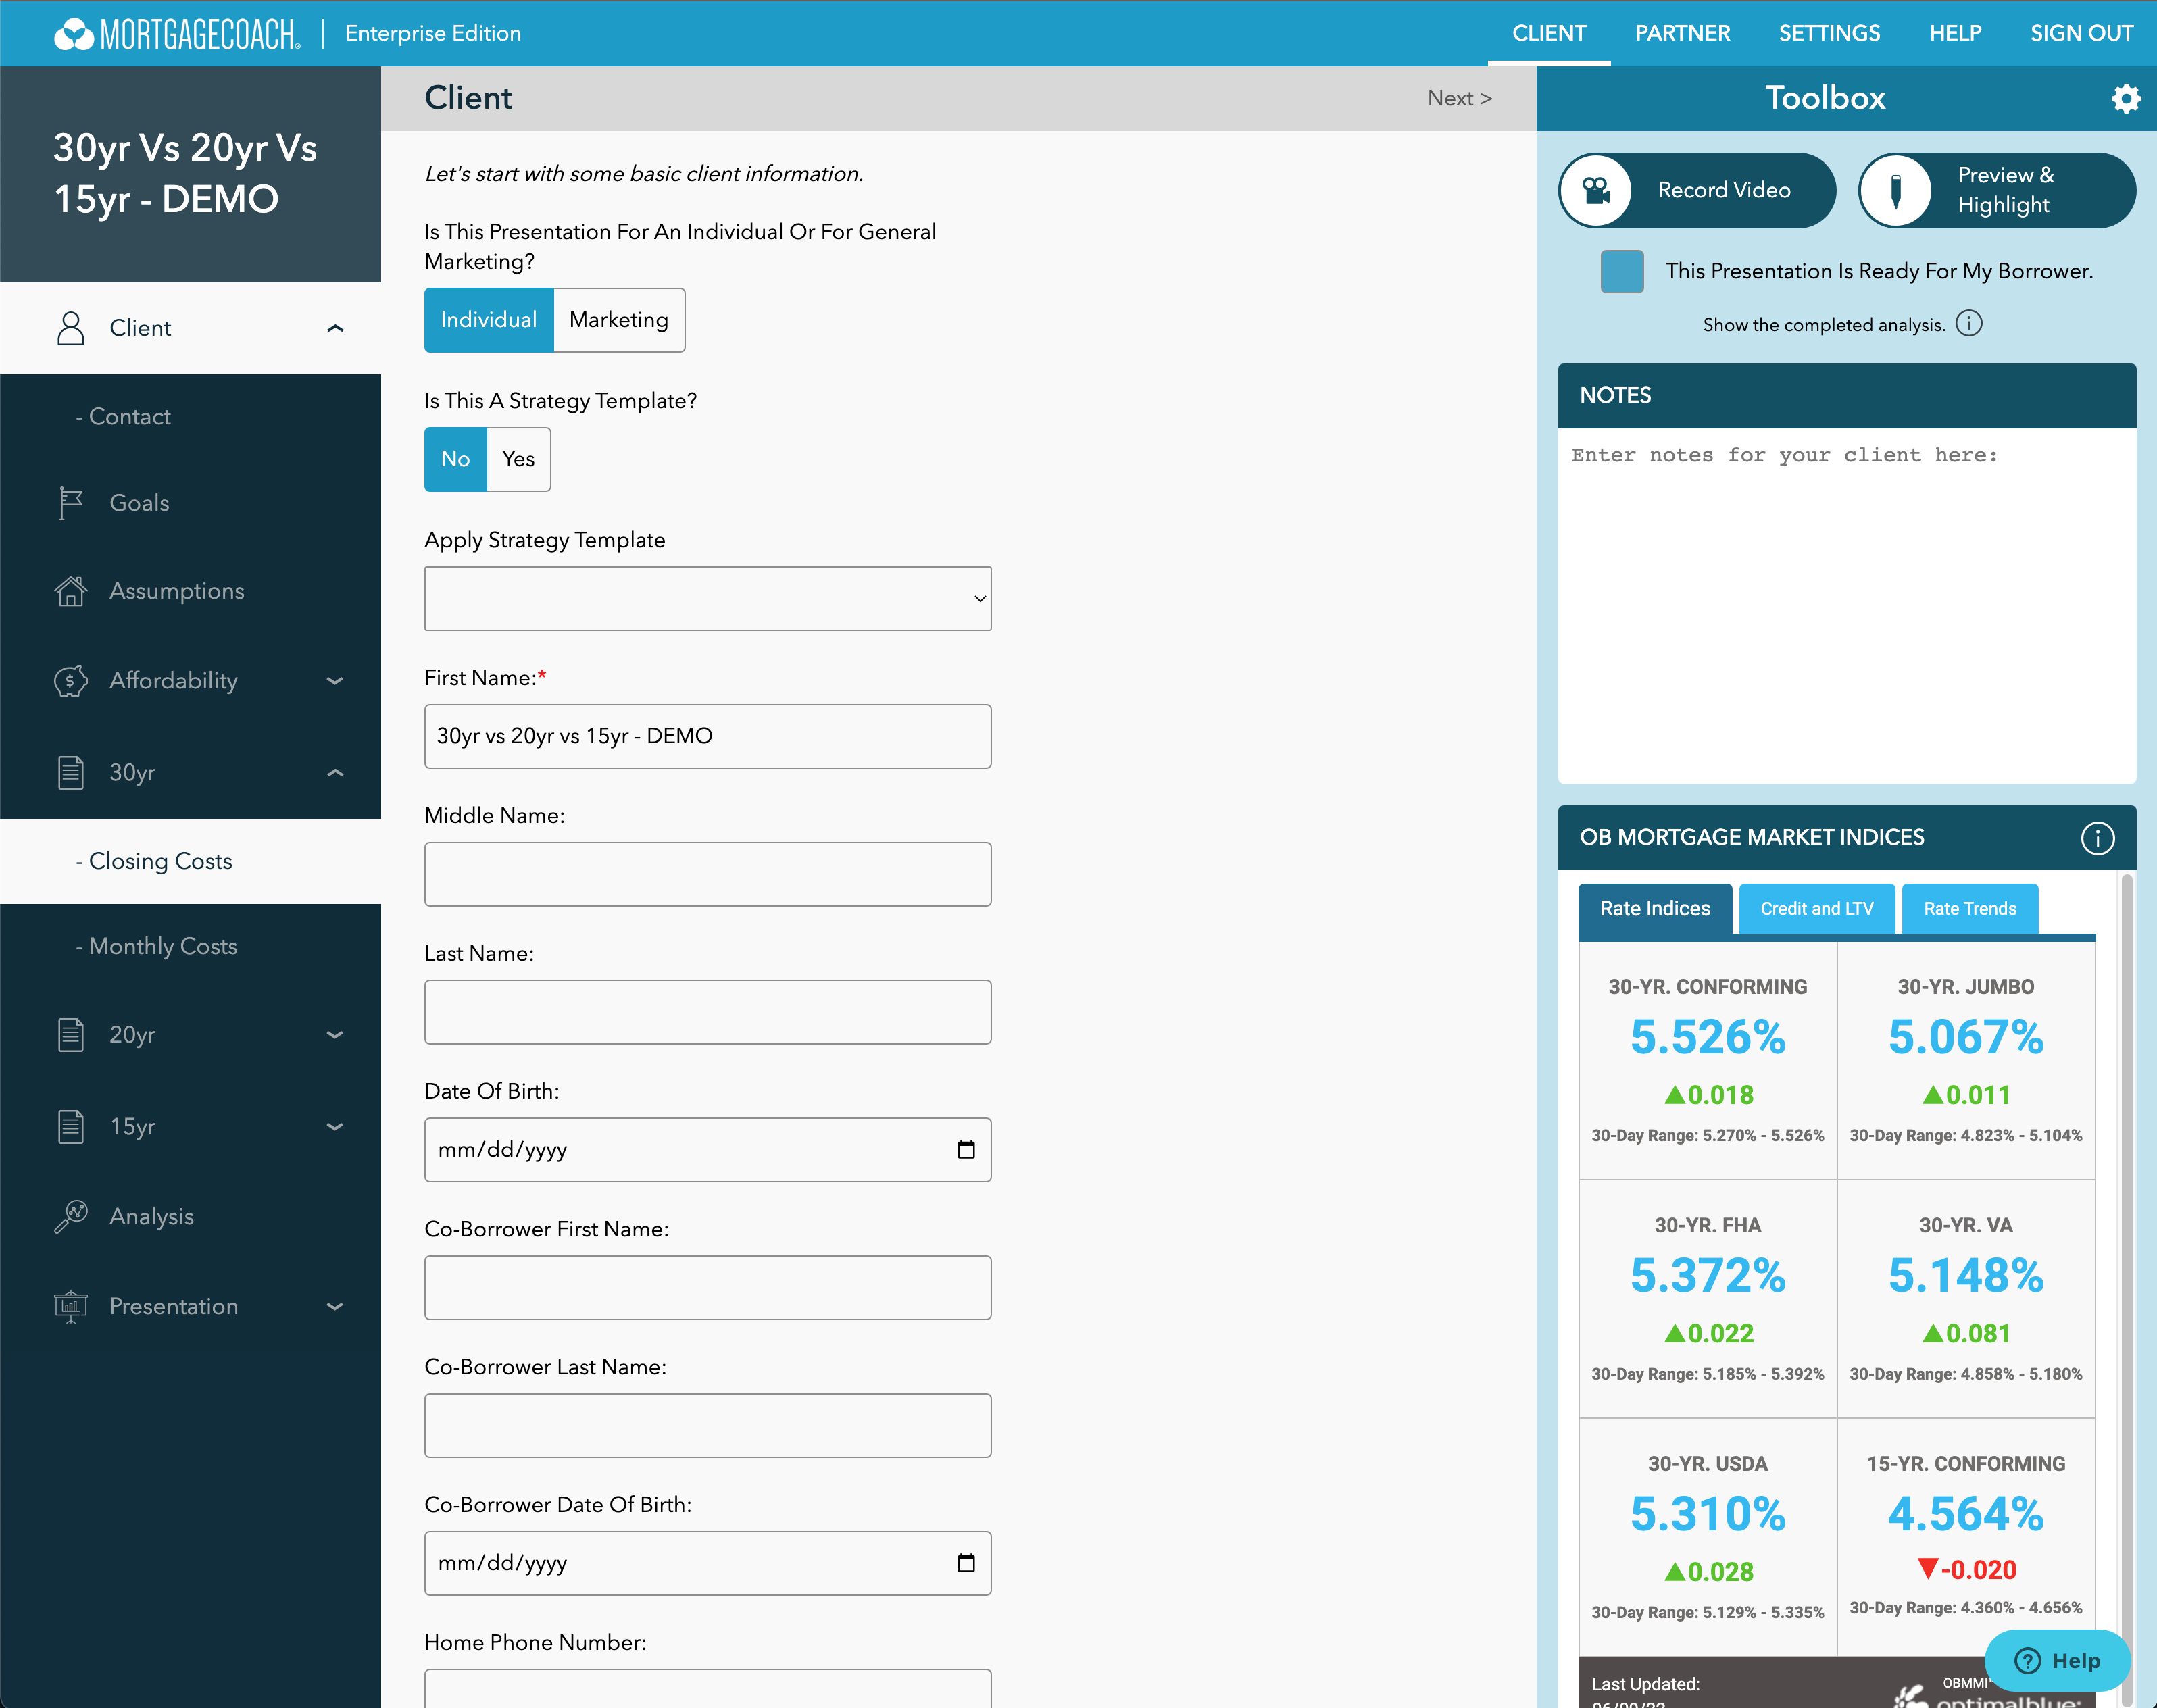
Task: Click the Co-Borrower Last Name field
Action: pyautogui.click(x=708, y=1426)
